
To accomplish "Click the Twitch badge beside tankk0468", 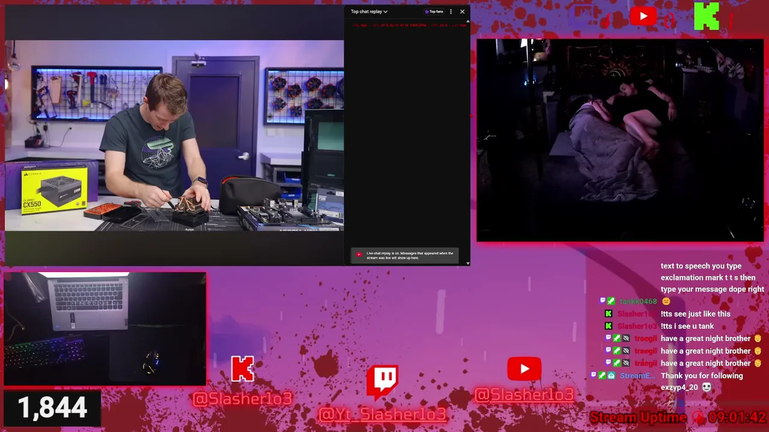I will (603, 301).
